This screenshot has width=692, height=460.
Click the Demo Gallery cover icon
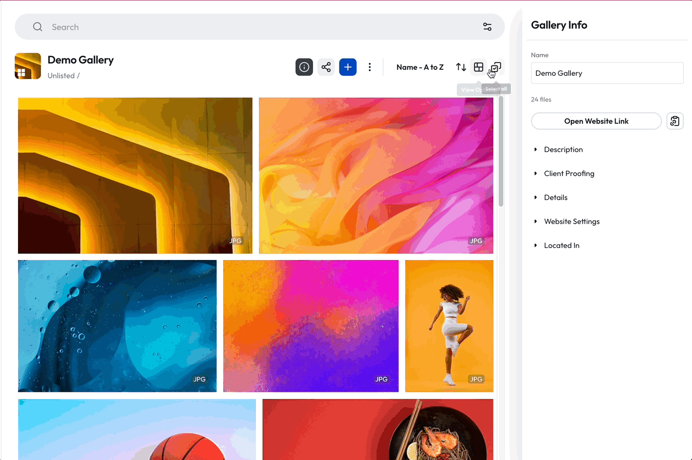(x=28, y=66)
